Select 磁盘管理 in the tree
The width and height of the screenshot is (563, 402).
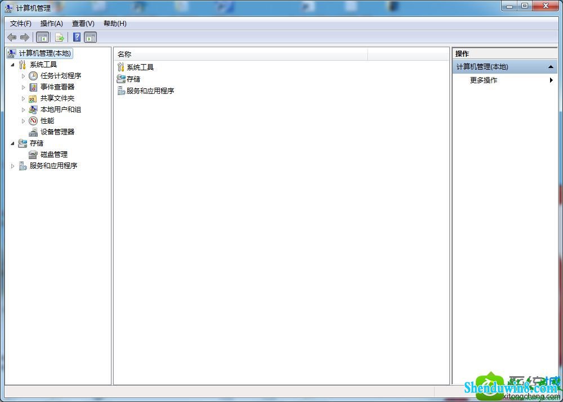tap(54, 155)
